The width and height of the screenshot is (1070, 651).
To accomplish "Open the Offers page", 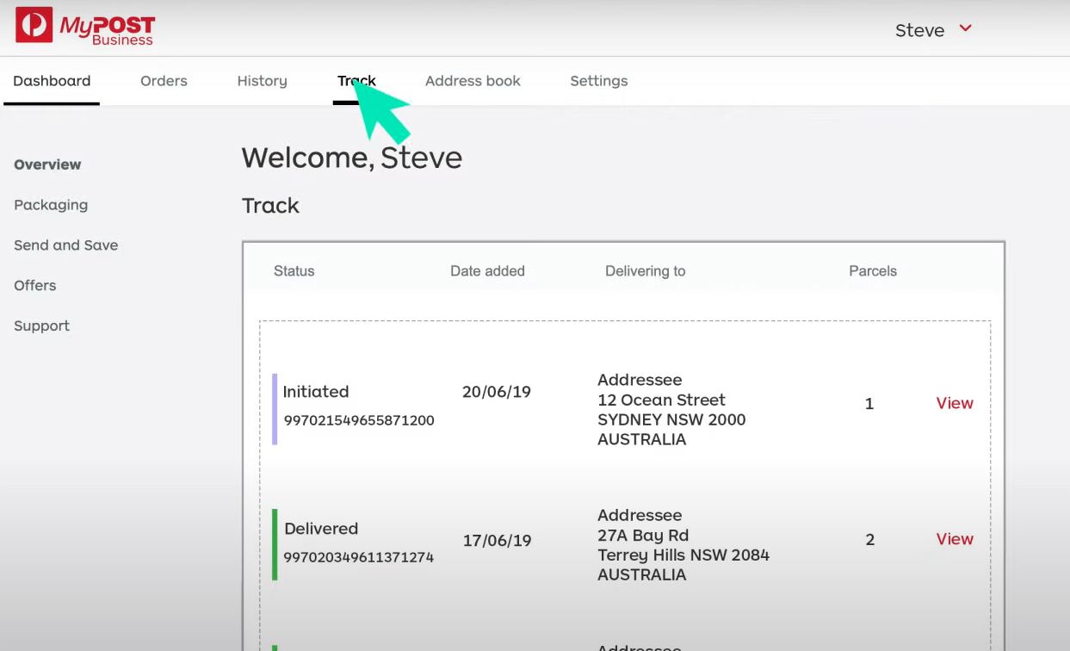I will [x=34, y=285].
